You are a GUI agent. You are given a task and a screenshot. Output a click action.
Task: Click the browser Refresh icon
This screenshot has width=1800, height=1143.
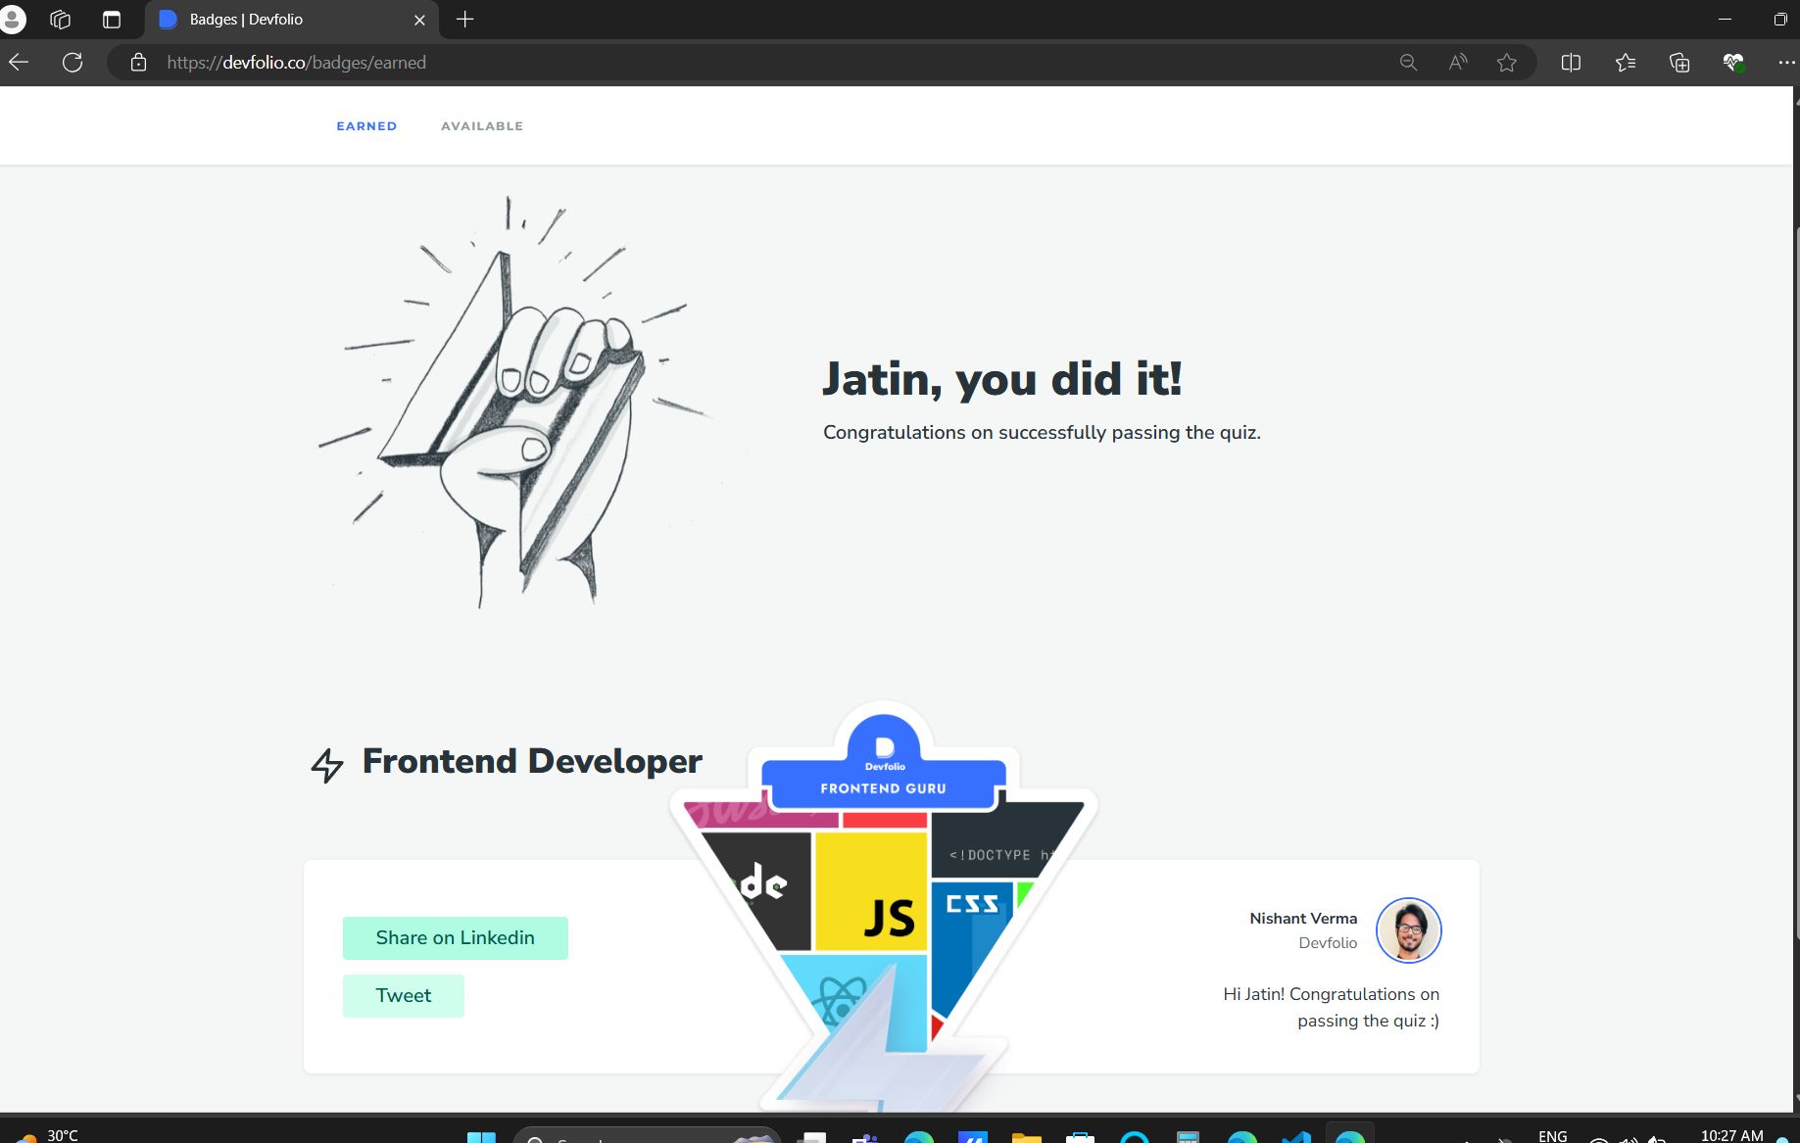tap(73, 62)
